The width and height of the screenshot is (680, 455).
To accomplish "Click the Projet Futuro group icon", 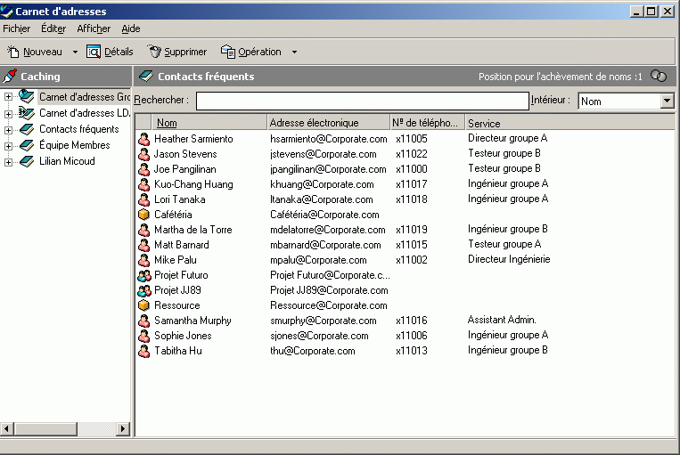I will coord(144,276).
